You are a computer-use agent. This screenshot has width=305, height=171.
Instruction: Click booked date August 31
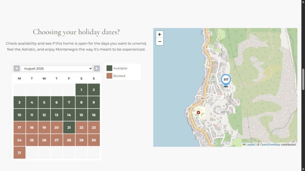coord(19,153)
